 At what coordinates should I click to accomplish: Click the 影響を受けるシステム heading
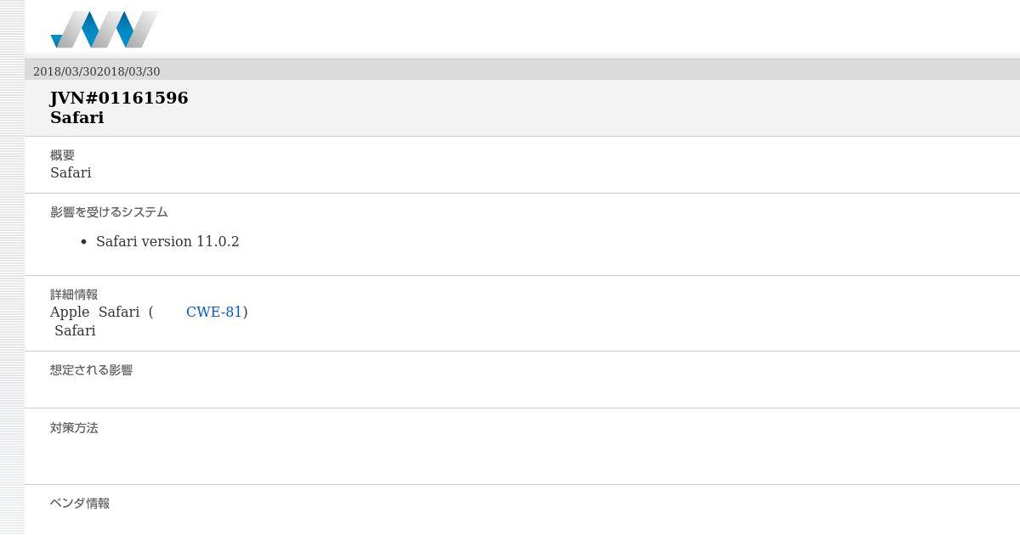tap(109, 212)
